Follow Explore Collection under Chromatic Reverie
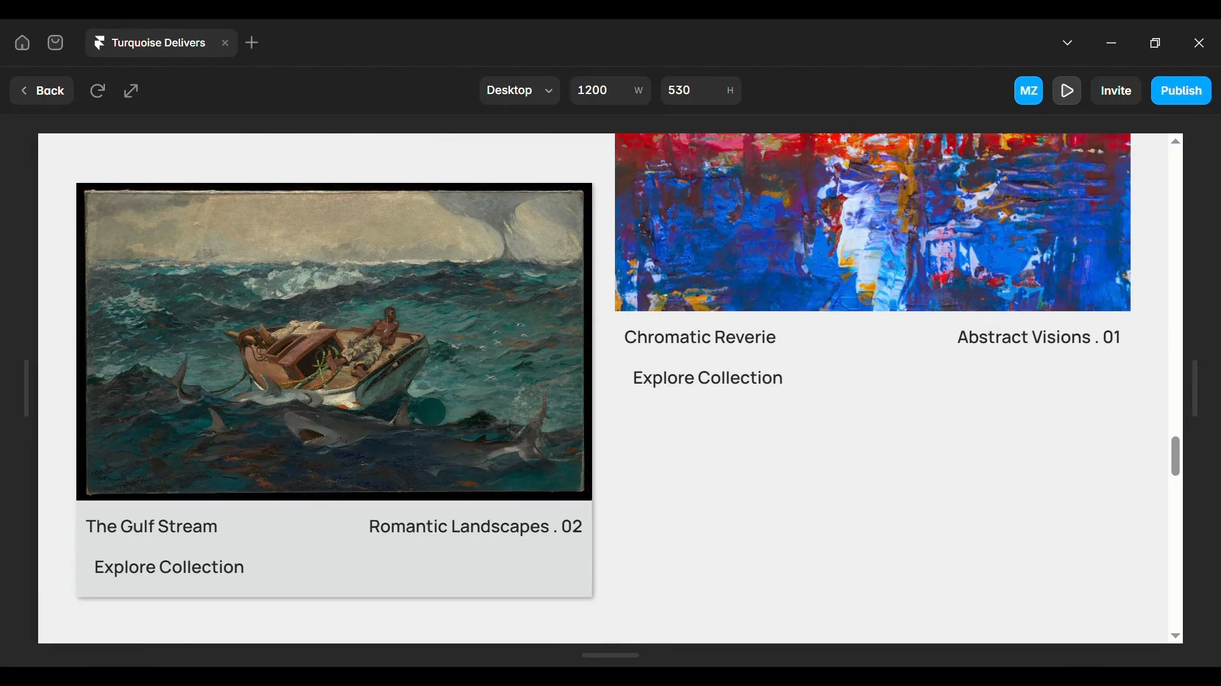Image resolution: width=1221 pixels, height=686 pixels. click(x=708, y=378)
